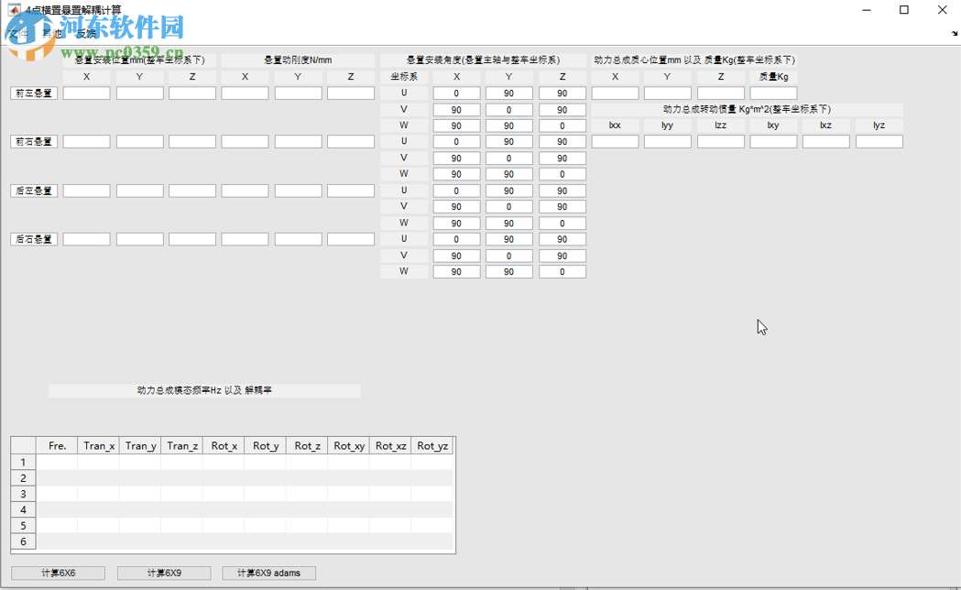The width and height of the screenshot is (961, 590).
Task: Select 前右悬置 V-row angle Z field showing 90
Action: (x=562, y=158)
